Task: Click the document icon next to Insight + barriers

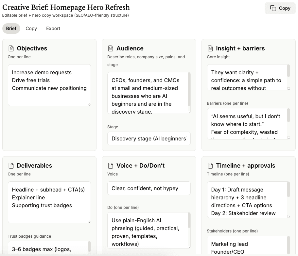Action: (x=210, y=48)
